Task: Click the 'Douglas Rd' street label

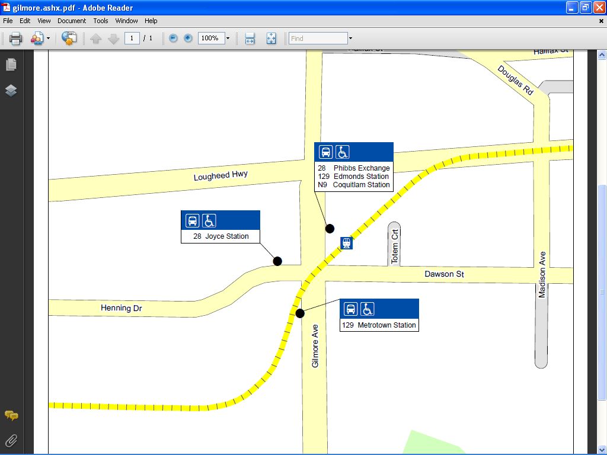Action: [x=516, y=80]
